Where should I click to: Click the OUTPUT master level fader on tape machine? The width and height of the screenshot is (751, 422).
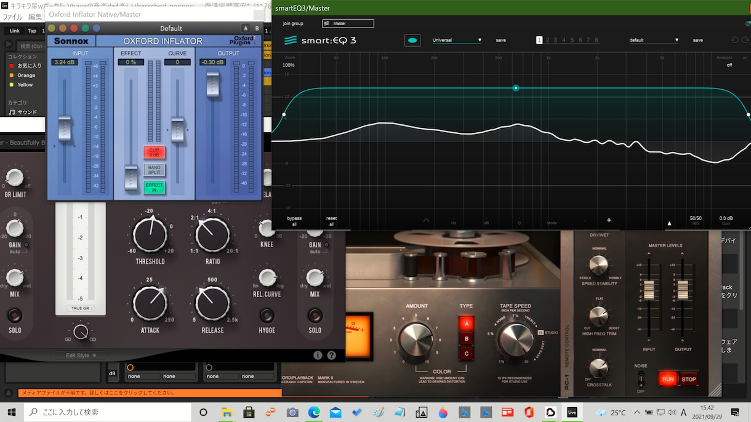[x=683, y=289]
